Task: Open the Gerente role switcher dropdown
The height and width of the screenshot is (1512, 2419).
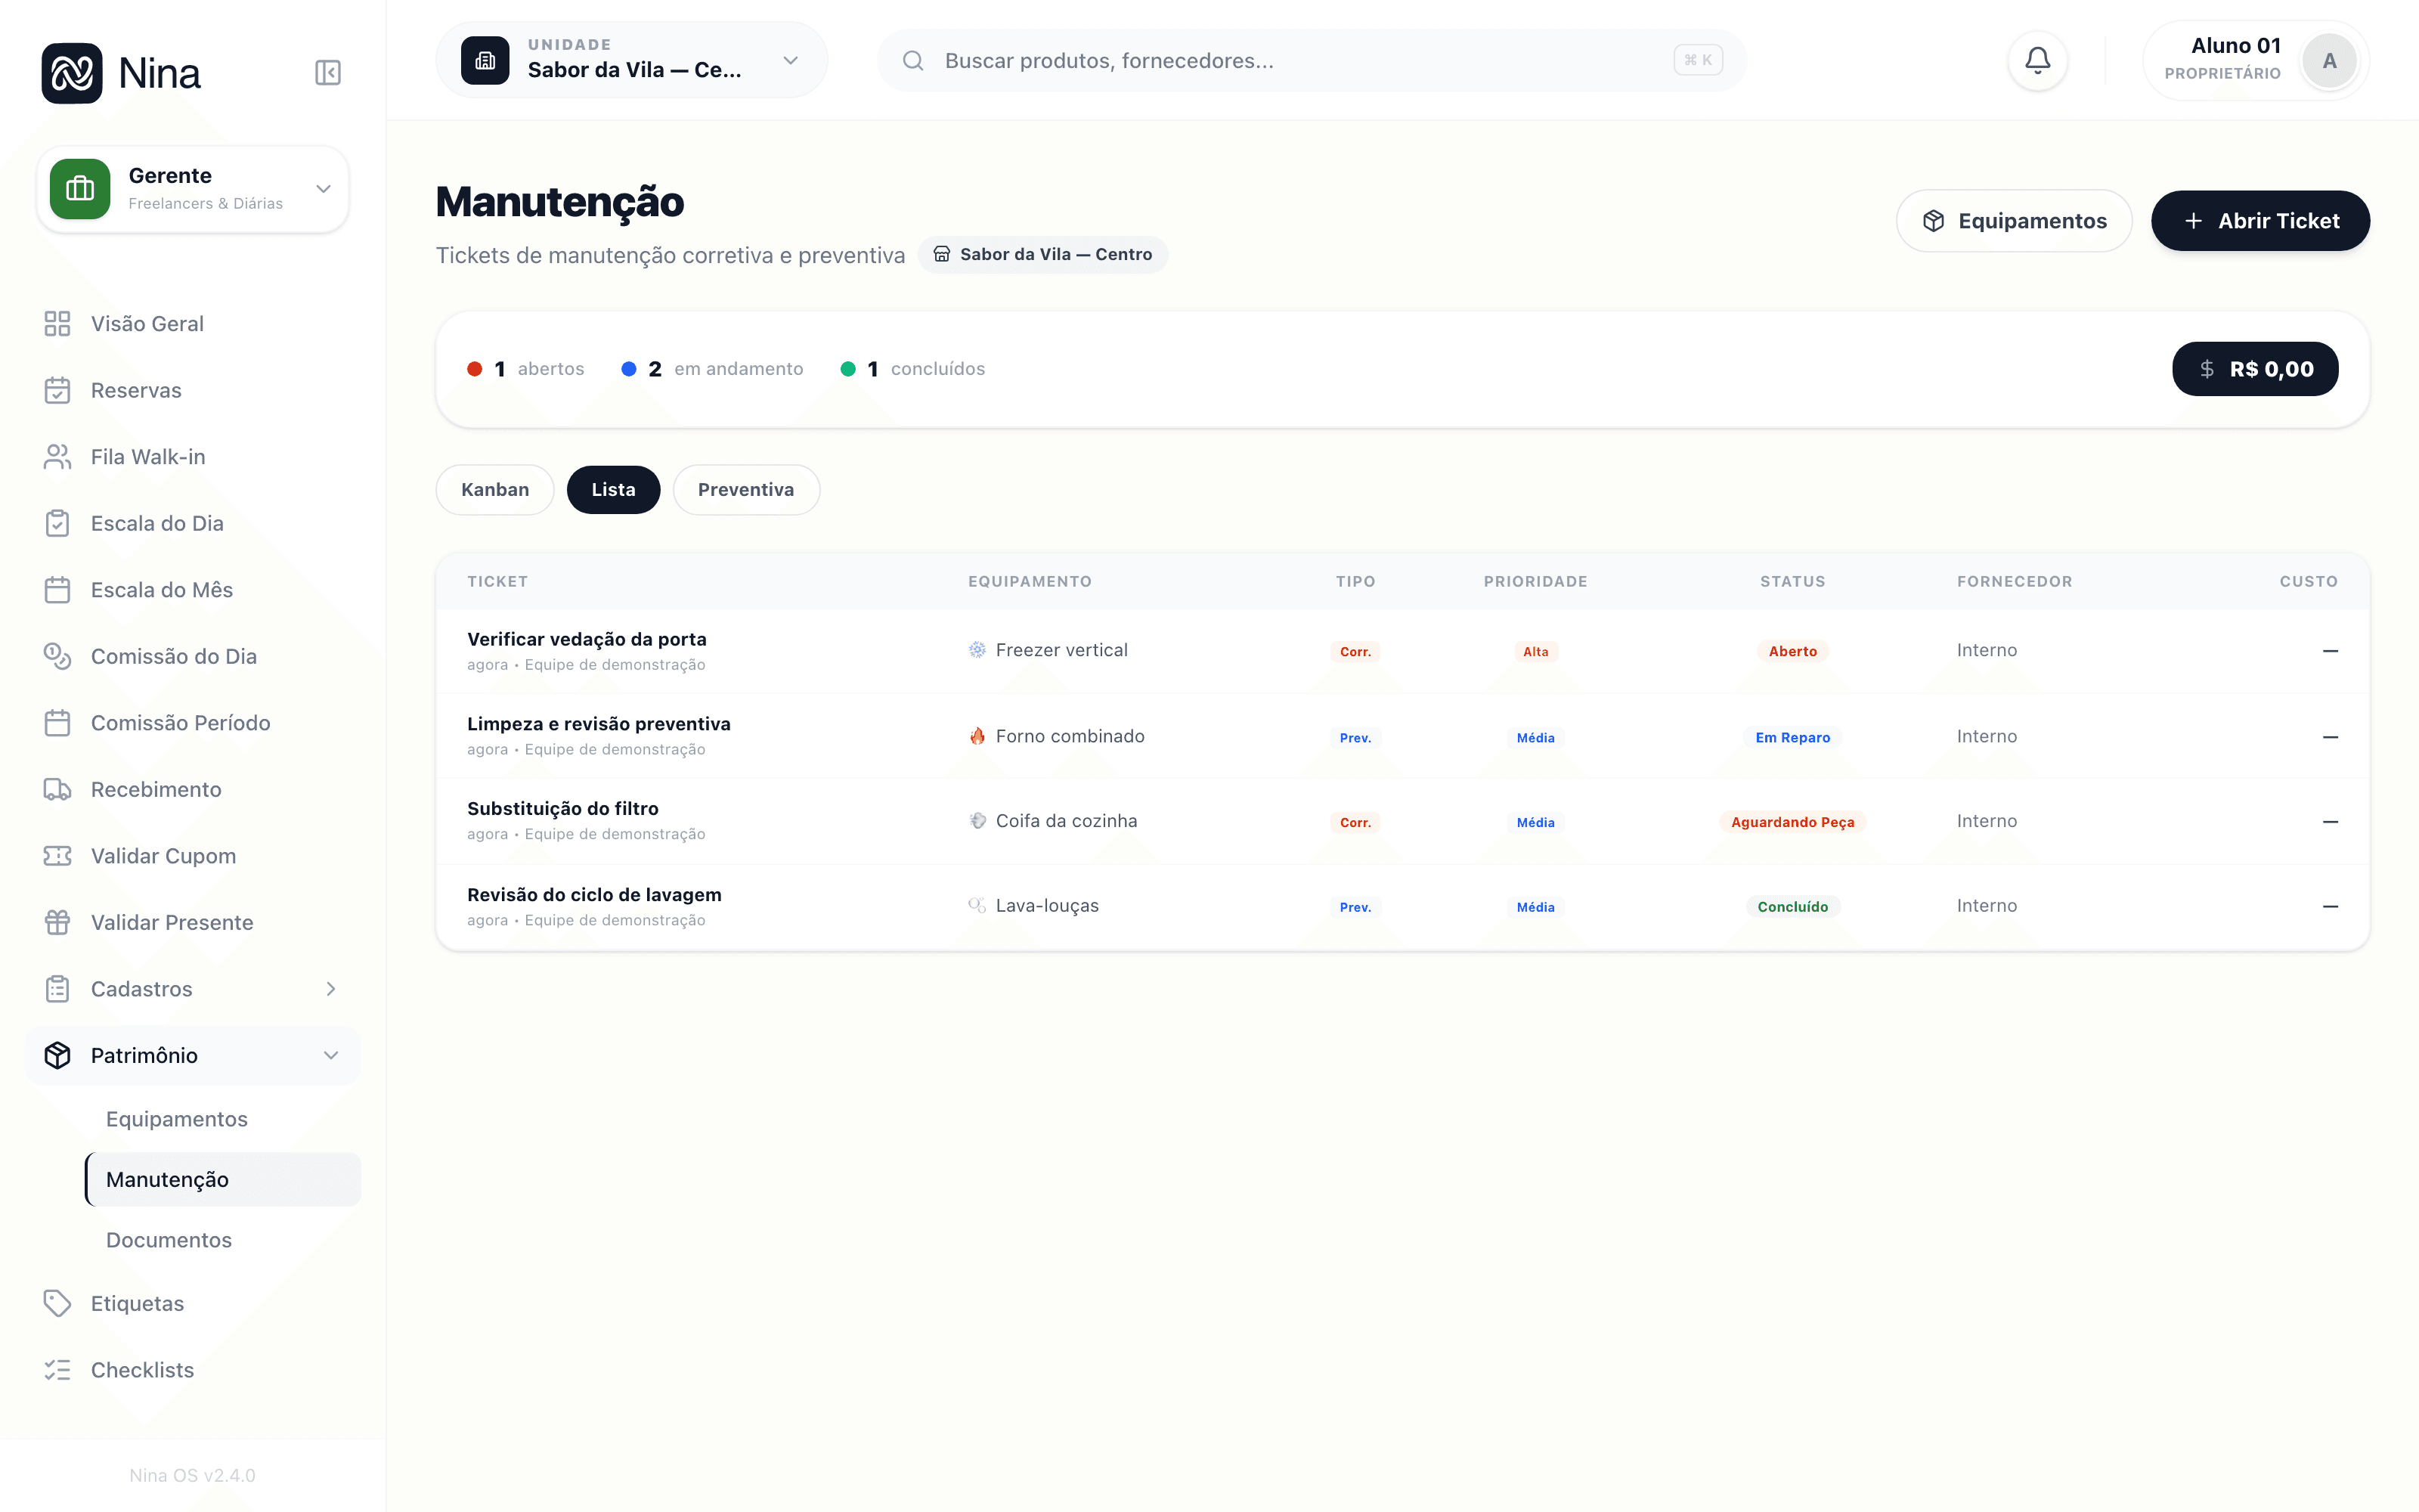Action: point(193,189)
